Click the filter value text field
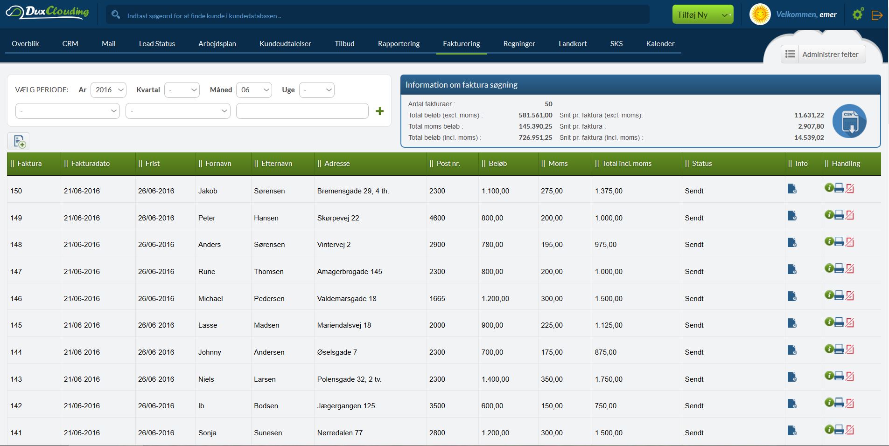The height and width of the screenshot is (446, 889). point(302,111)
